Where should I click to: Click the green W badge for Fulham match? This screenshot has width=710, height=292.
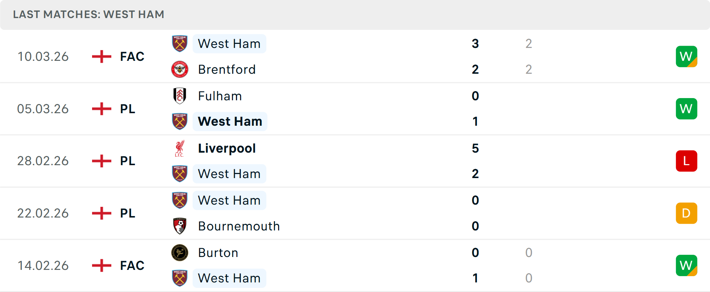coord(686,109)
